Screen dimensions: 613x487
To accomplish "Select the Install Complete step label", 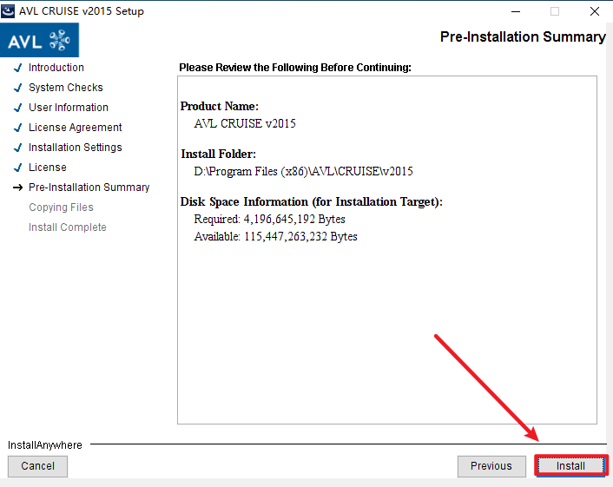I will [67, 227].
